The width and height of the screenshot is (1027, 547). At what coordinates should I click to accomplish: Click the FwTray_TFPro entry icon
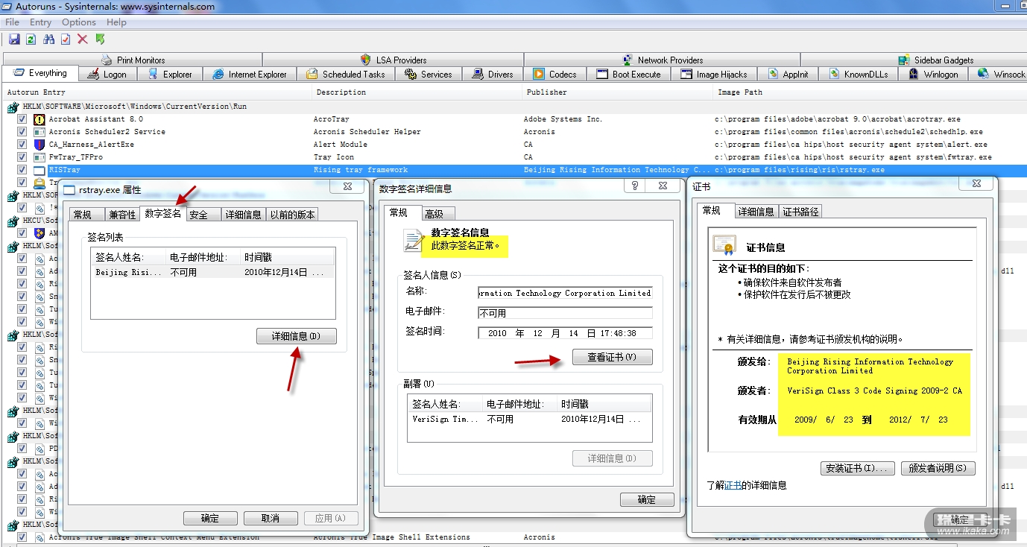click(x=39, y=157)
